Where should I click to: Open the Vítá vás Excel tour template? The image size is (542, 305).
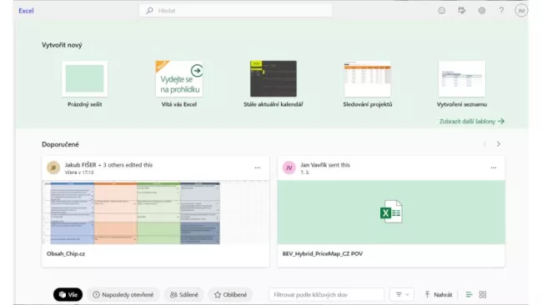coord(179,79)
